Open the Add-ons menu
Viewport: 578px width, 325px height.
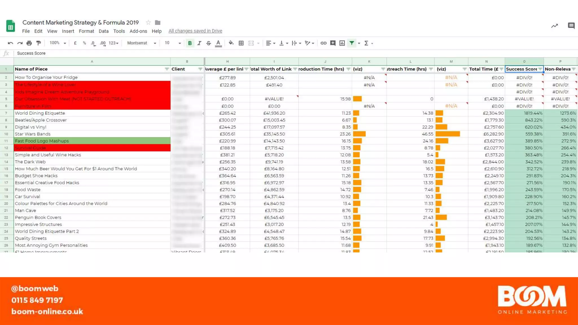(138, 31)
